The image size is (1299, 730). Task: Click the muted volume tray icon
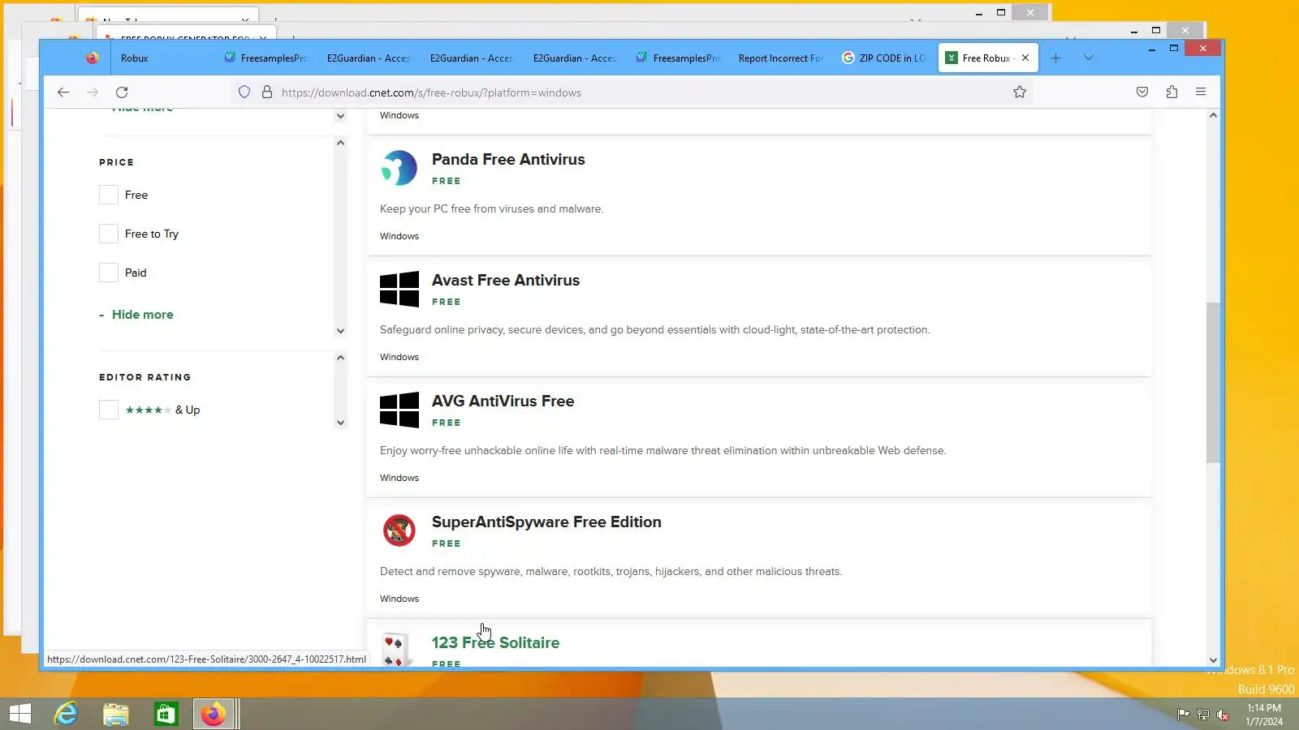tap(1223, 715)
